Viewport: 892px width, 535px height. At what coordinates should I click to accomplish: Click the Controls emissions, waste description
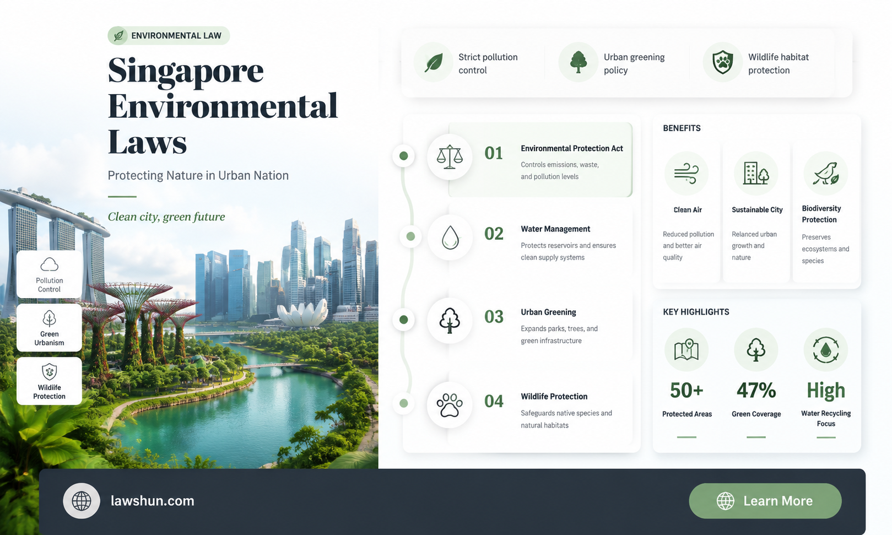pos(560,170)
